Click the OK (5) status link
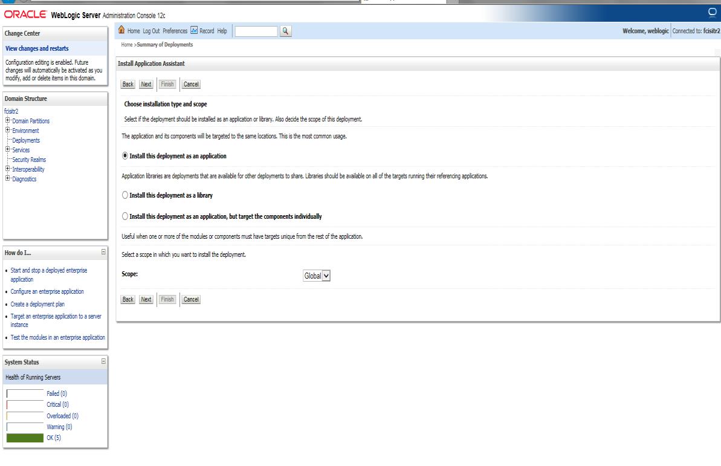The height and width of the screenshot is (466, 721). [x=53, y=438]
